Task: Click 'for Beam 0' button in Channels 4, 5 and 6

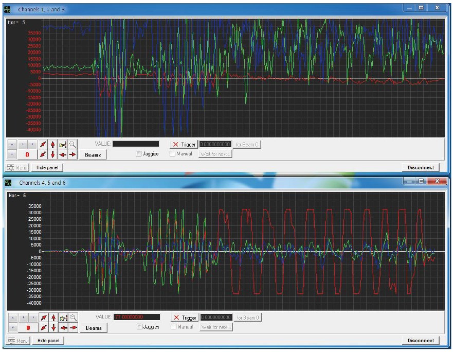Action: (247, 318)
